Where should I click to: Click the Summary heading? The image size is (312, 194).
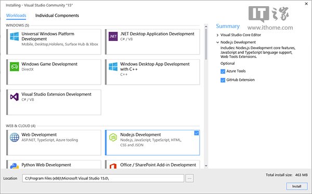(x=228, y=26)
